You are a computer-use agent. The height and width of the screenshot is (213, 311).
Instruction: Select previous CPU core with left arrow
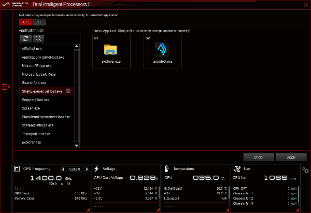point(63,168)
